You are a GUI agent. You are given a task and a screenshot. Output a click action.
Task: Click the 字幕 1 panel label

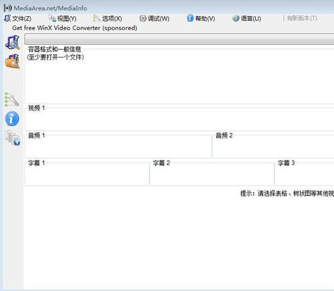(36, 163)
